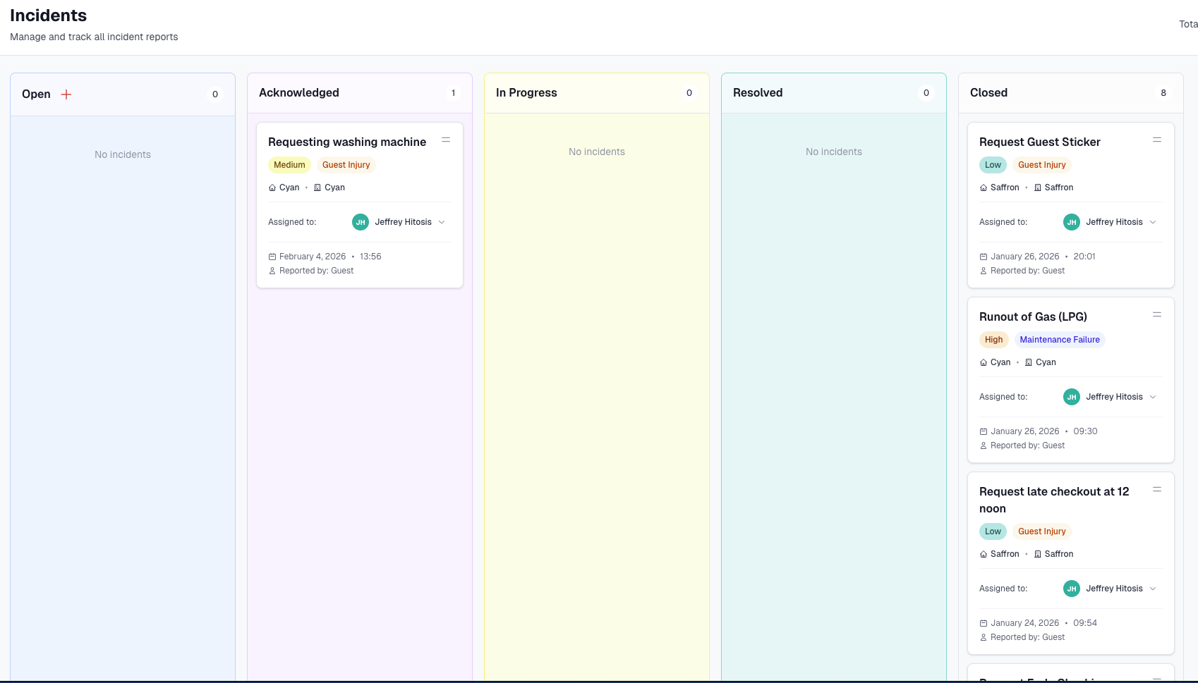The image size is (1198, 683).
Task: Select the JH avatar on Request Guest Sticker
Action: coord(1071,221)
